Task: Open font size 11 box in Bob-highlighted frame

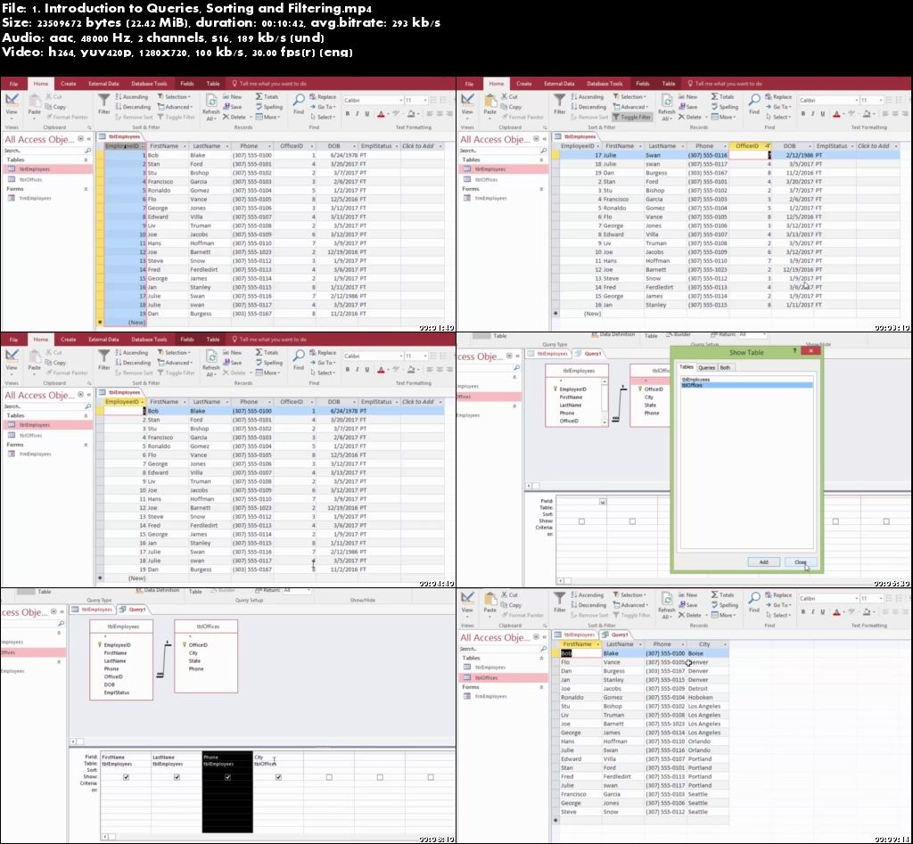Action: coord(415,356)
